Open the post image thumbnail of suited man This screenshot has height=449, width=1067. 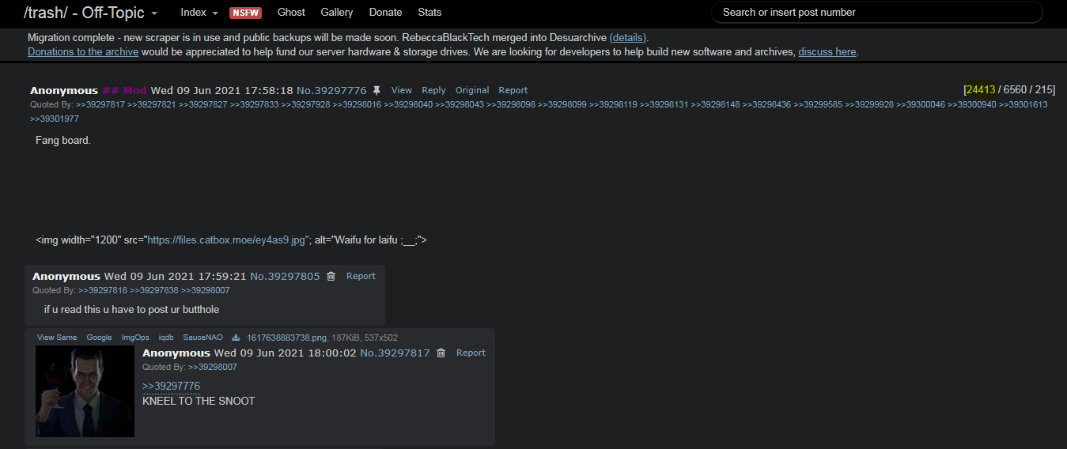click(85, 391)
